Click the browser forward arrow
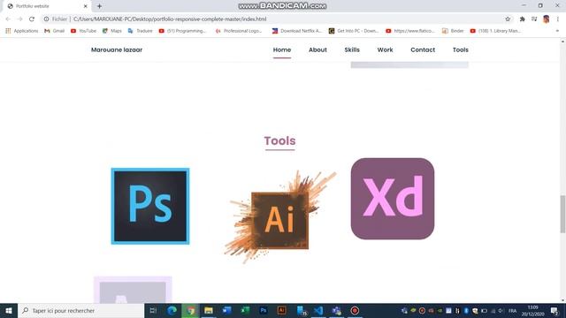This screenshot has height=318, width=566. [x=19, y=19]
